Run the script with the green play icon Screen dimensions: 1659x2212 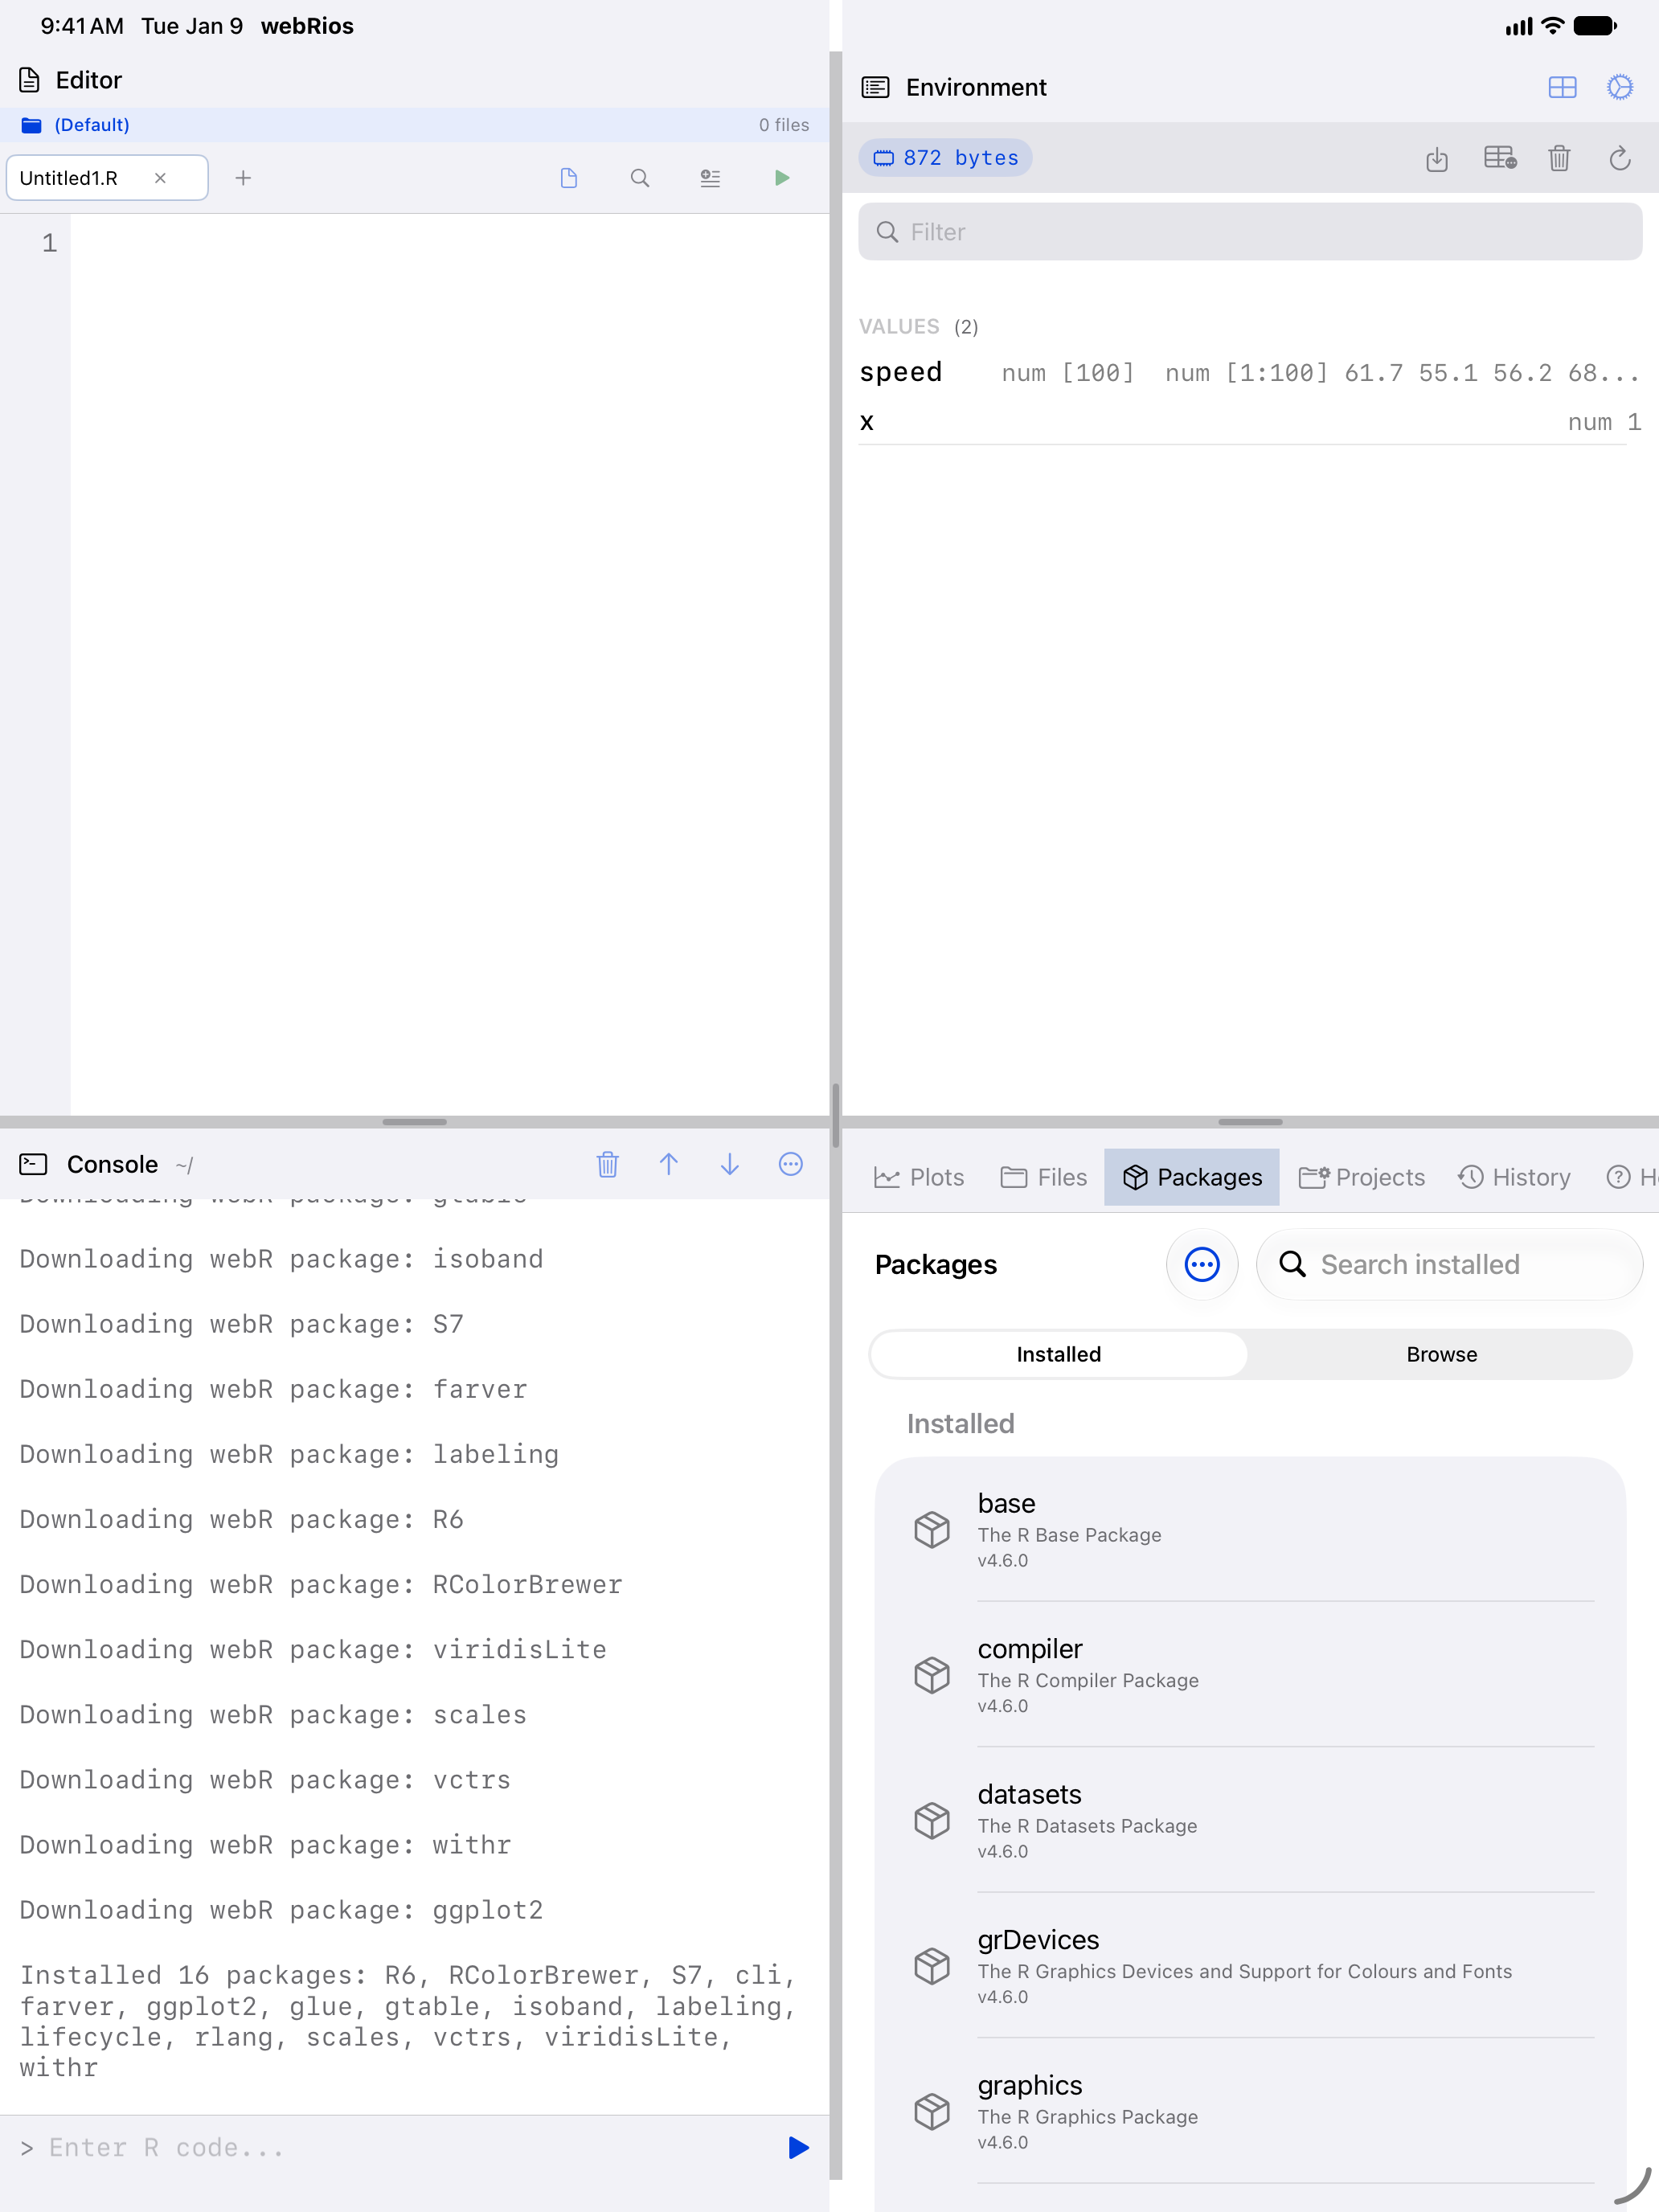point(782,178)
